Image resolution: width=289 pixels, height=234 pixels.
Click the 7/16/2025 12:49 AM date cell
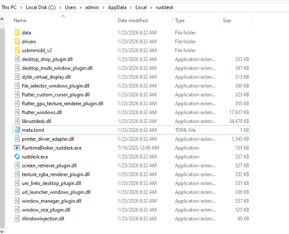coord(138,148)
